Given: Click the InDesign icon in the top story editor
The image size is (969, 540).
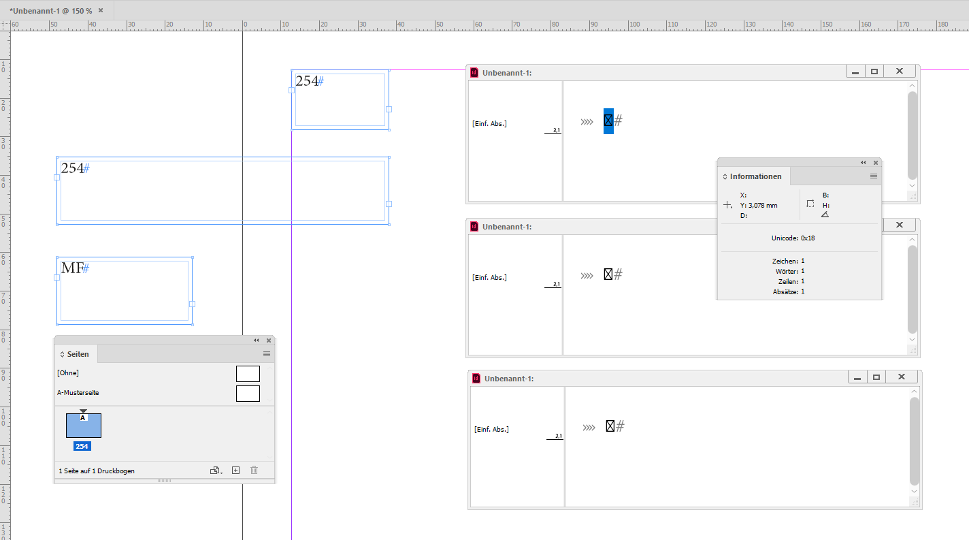Looking at the screenshot, I should pos(474,72).
